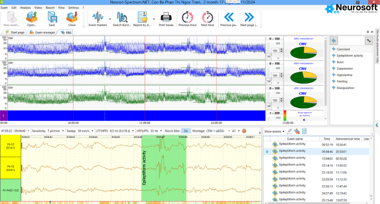
Task: Open the Report menu
Action: point(50,8)
